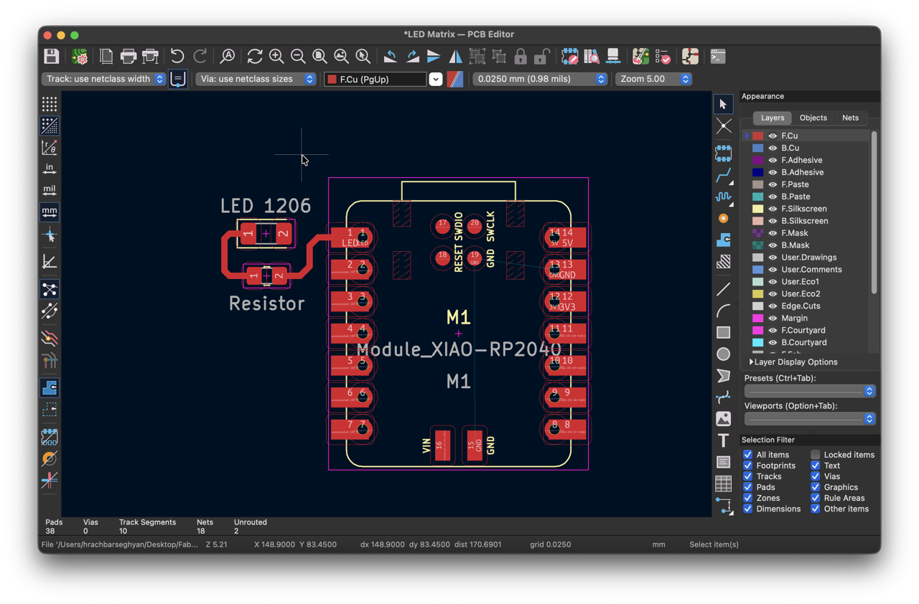Click the Refresh view icon
Screen dimensions: 919x604
[255, 56]
